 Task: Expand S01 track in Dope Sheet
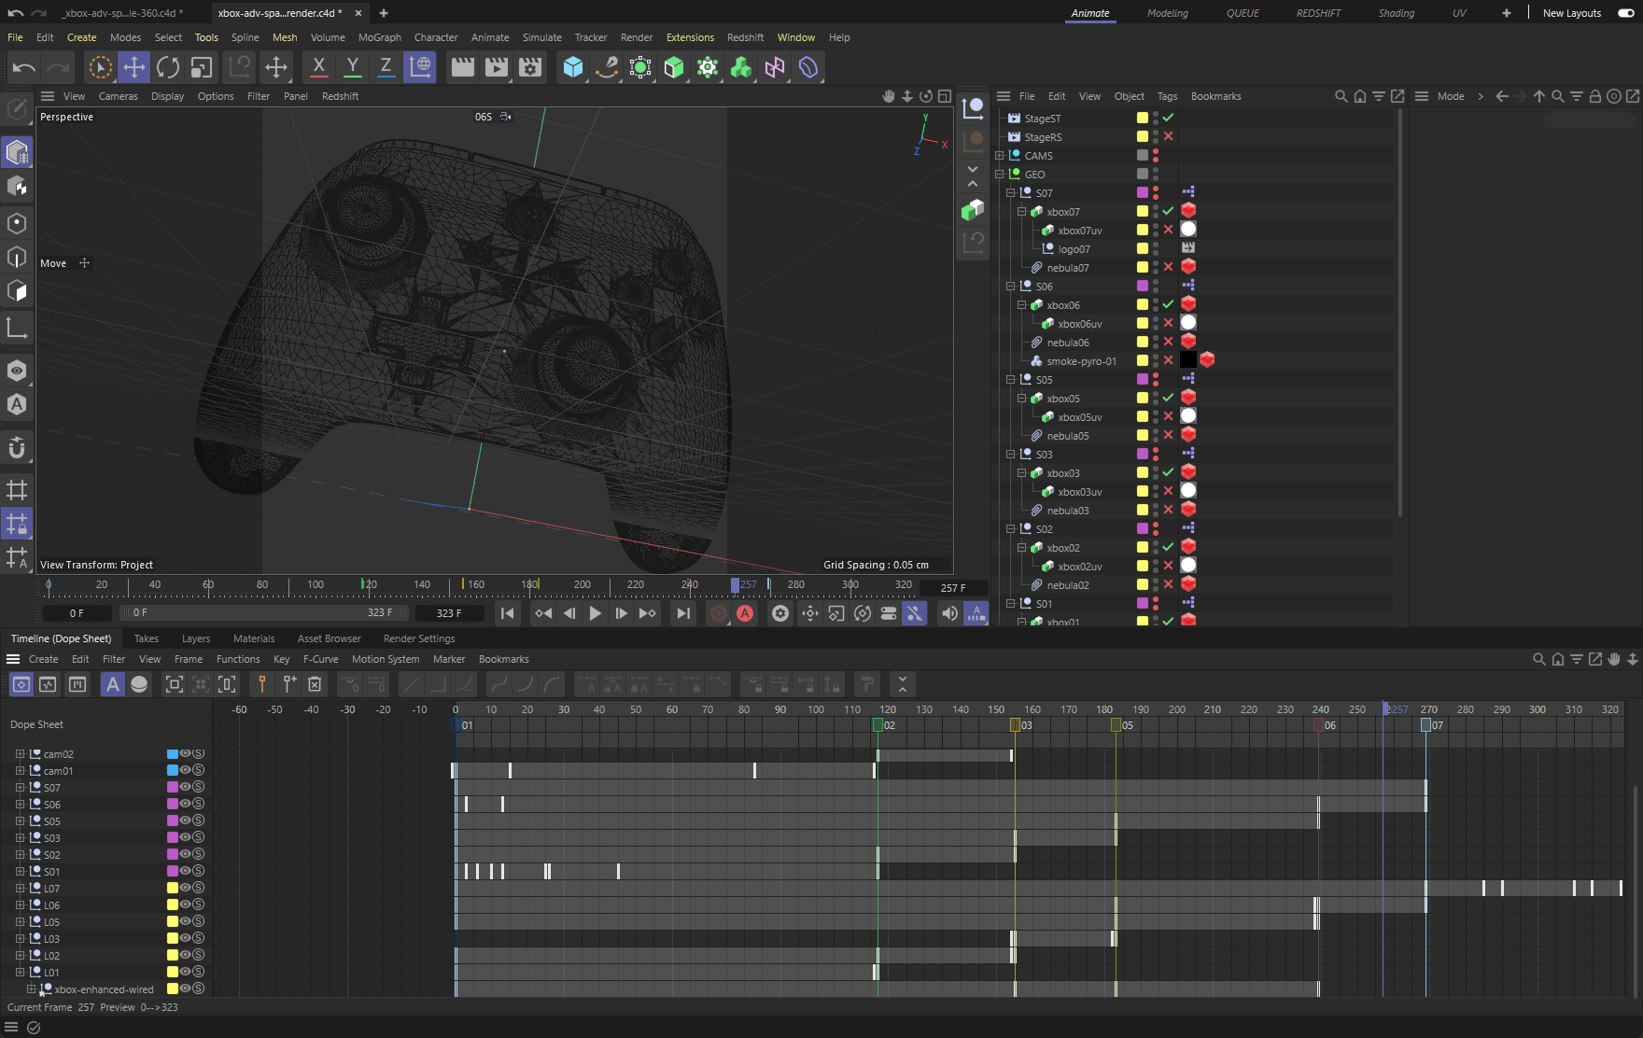(x=20, y=872)
